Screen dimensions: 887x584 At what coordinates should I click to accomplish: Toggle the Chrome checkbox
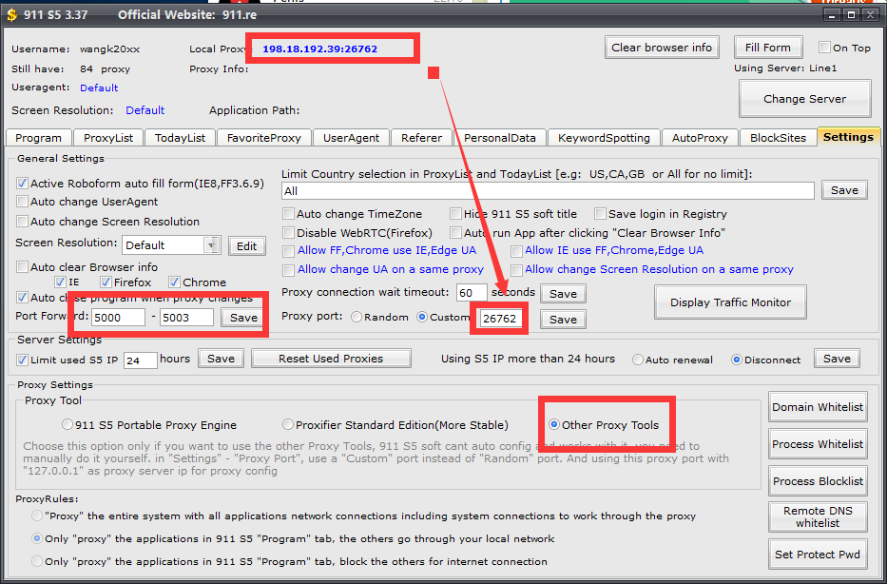click(x=174, y=282)
